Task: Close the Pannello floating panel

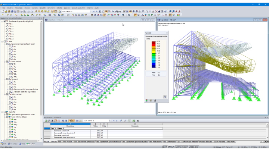Action: pos(167,33)
